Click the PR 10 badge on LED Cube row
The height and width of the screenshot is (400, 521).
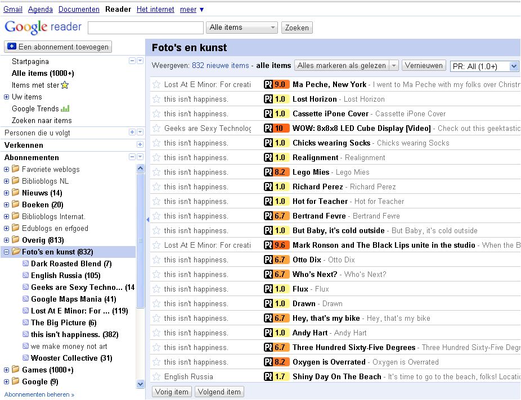pos(276,128)
